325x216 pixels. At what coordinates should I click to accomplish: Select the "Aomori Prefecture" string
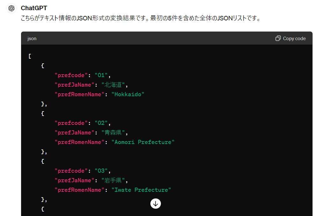143,142
